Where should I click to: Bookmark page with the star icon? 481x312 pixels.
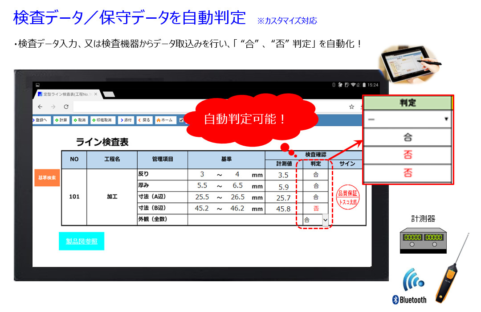point(351,107)
